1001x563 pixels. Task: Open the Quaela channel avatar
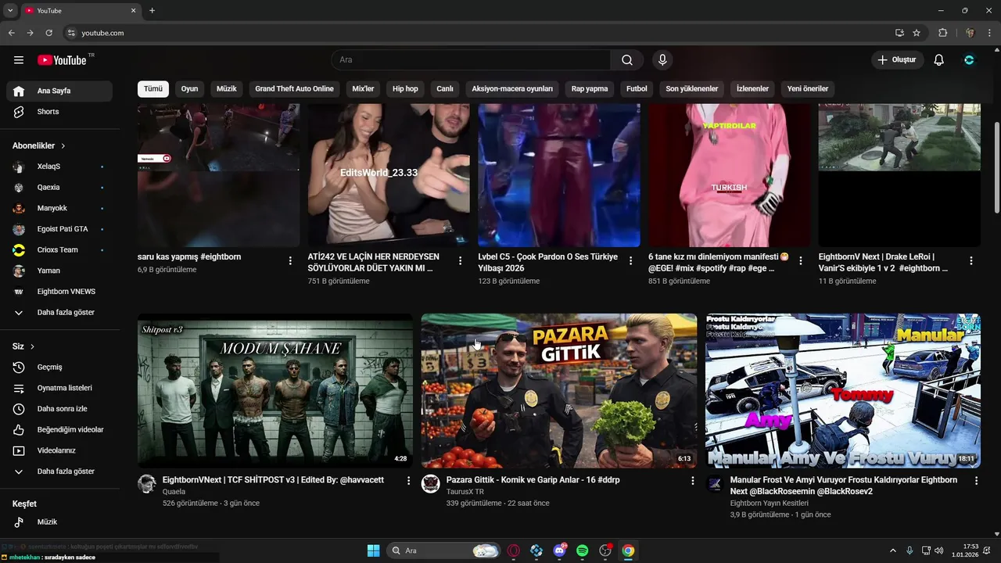pos(147,483)
